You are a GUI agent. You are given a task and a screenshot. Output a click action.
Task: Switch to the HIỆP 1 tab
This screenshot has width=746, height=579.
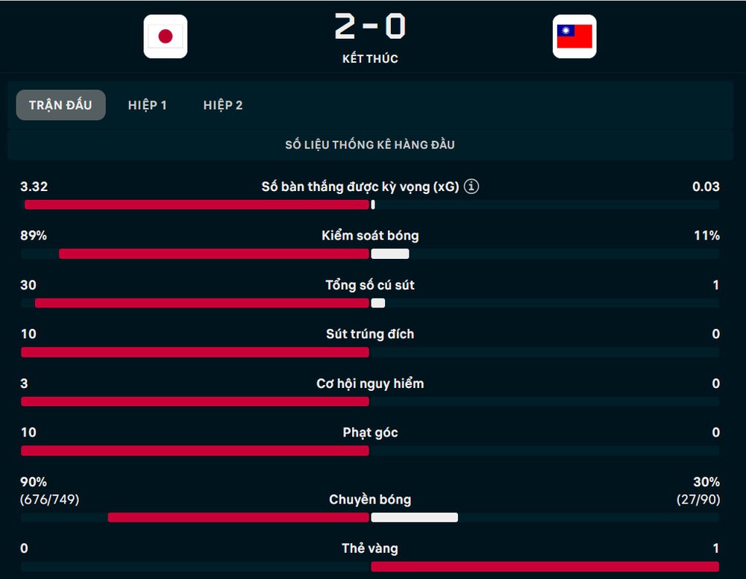coord(147,105)
